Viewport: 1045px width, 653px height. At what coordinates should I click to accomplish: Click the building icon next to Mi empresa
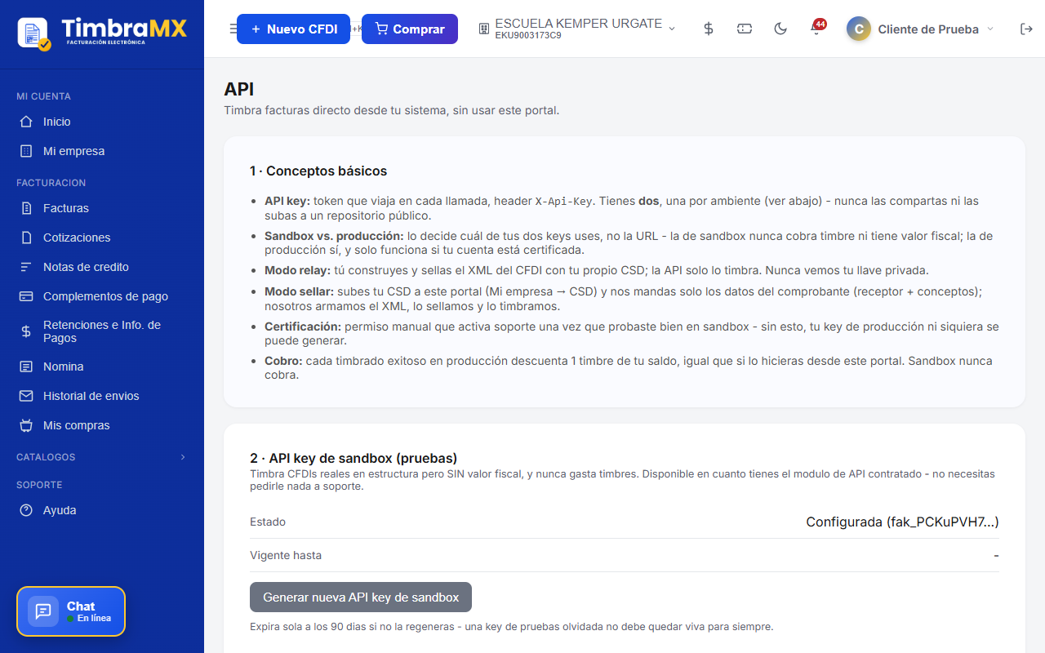(x=26, y=151)
